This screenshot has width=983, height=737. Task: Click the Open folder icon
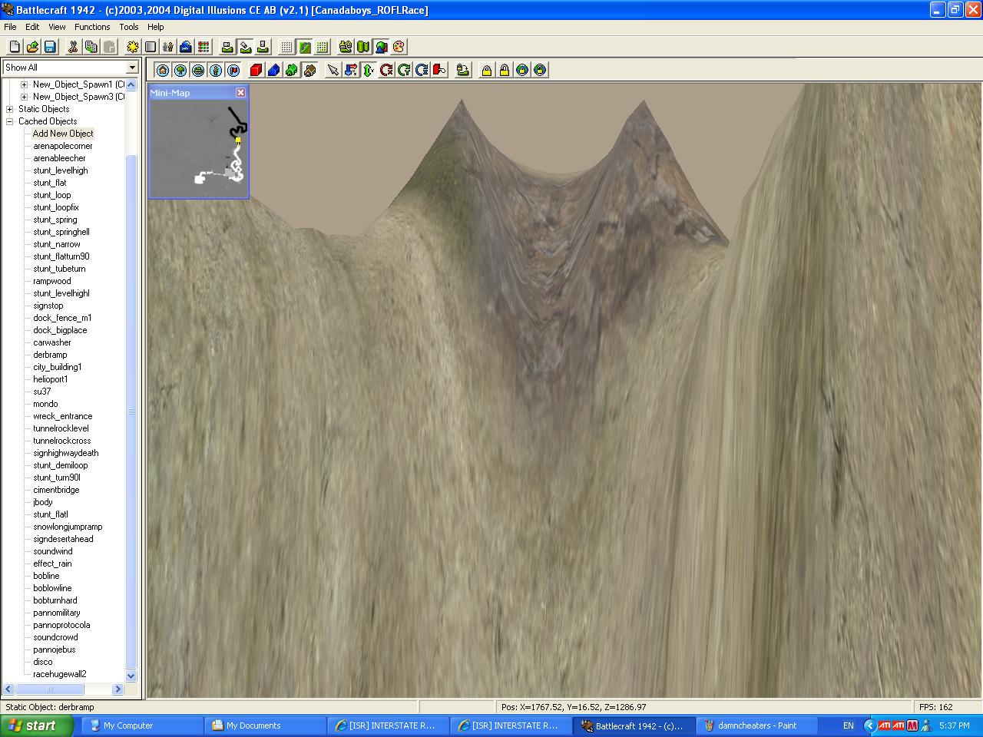point(32,47)
